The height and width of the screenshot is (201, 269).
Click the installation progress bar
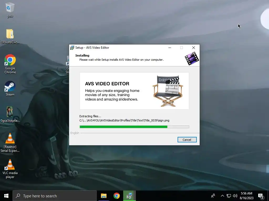(x=134, y=127)
